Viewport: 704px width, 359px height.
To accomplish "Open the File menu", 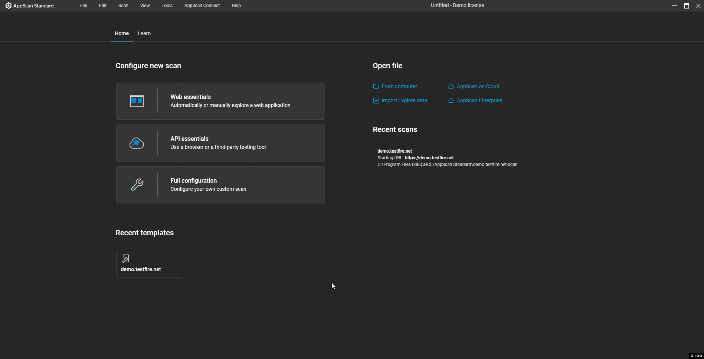I will click(x=84, y=6).
